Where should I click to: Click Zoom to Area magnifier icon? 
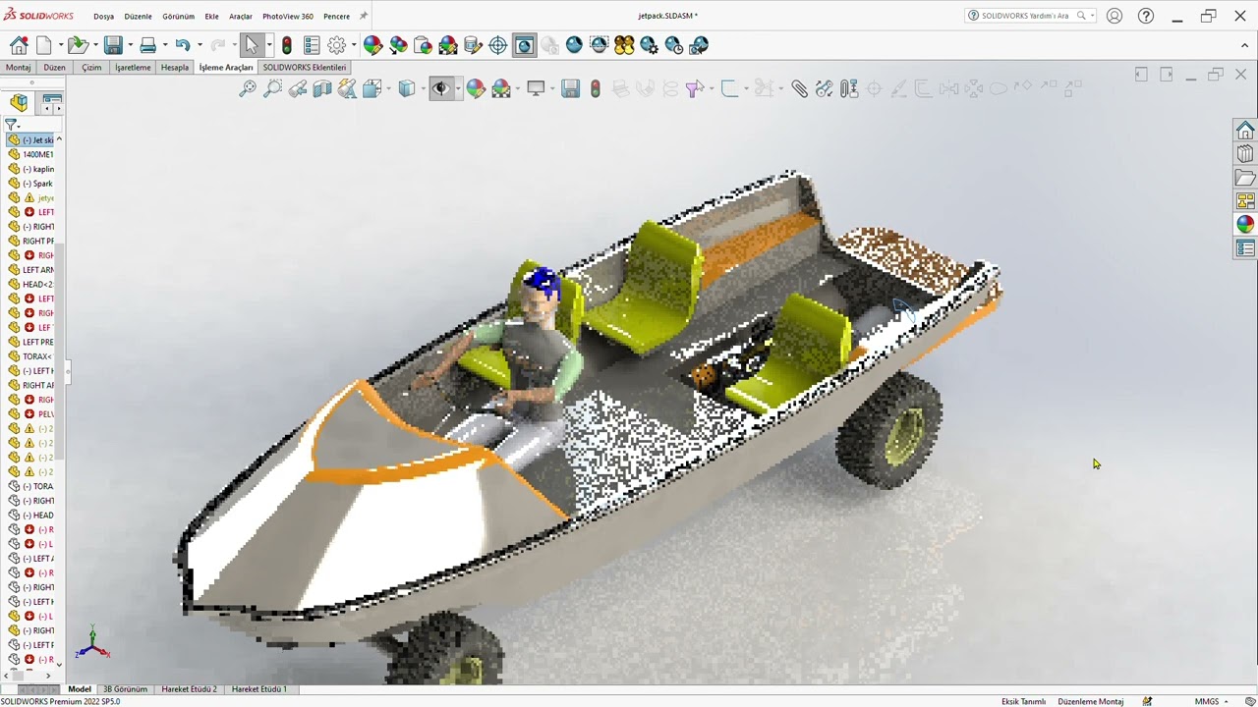[x=272, y=88]
